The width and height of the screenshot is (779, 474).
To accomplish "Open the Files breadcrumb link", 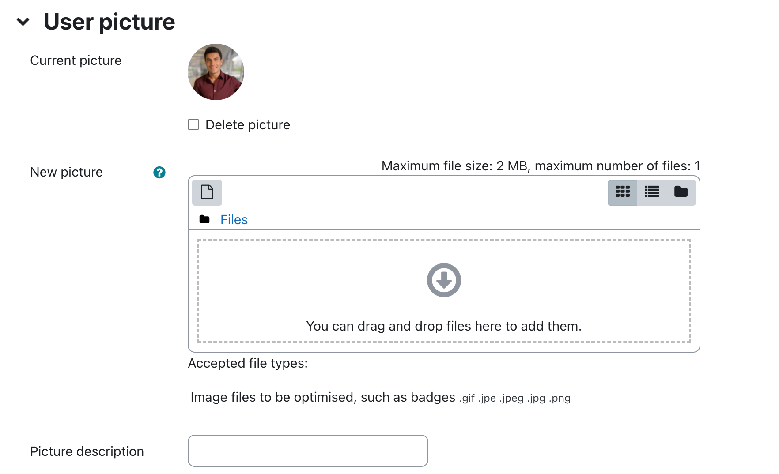I will click(x=234, y=220).
